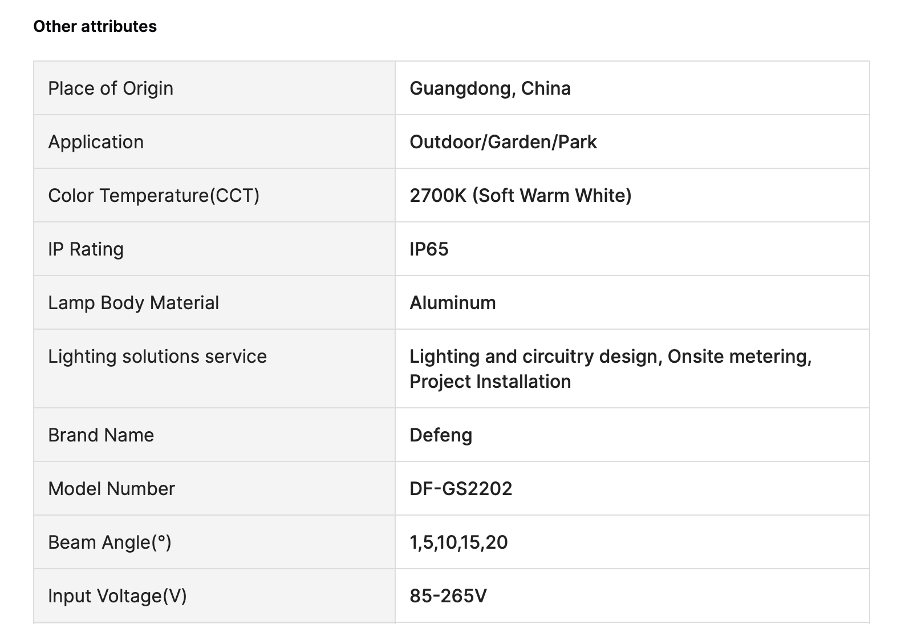917x624 pixels.
Task: Click the Guangdong, China value
Action: point(490,88)
